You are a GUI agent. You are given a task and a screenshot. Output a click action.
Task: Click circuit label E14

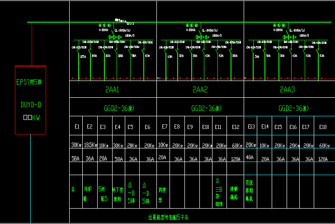coord(265,127)
